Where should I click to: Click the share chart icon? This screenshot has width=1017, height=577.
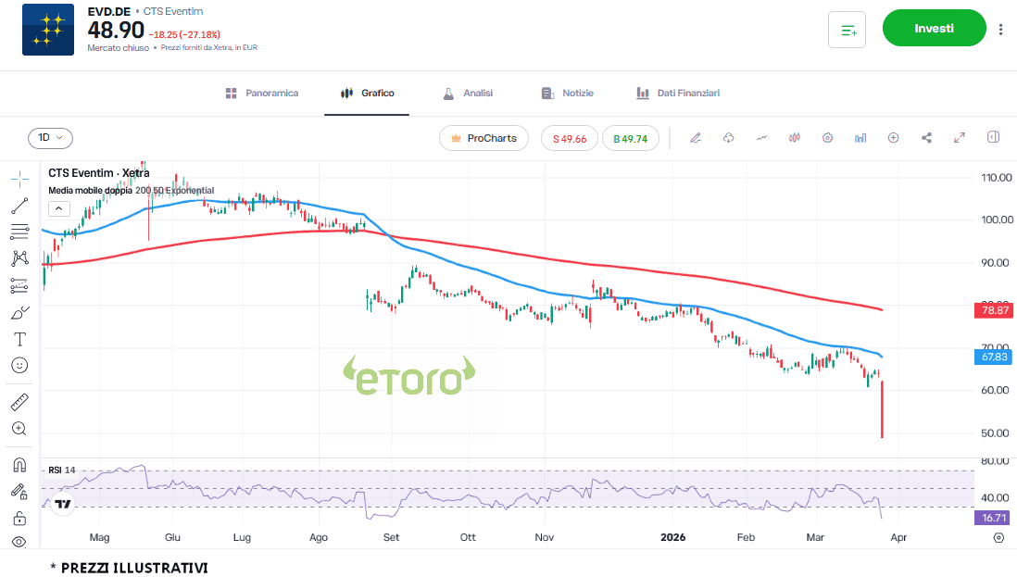click(x=926, y=138)
